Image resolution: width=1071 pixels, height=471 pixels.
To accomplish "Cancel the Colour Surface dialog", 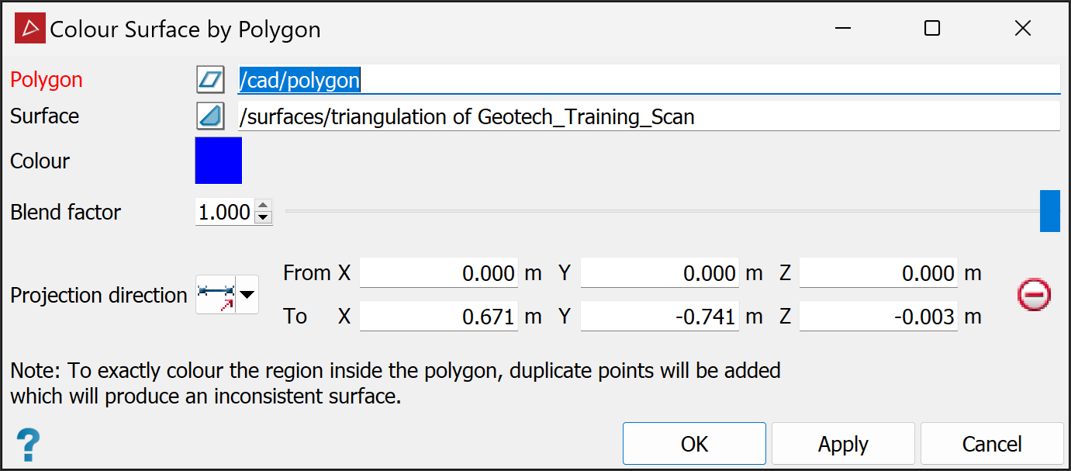I will click(x=991, y=444).
